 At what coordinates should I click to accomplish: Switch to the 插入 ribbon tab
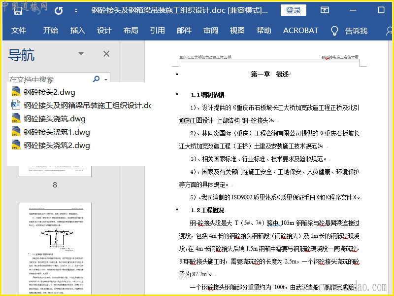coord(77,31)
